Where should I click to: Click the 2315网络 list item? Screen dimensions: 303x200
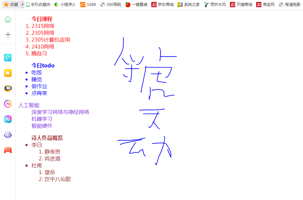[x=43, y=26]
